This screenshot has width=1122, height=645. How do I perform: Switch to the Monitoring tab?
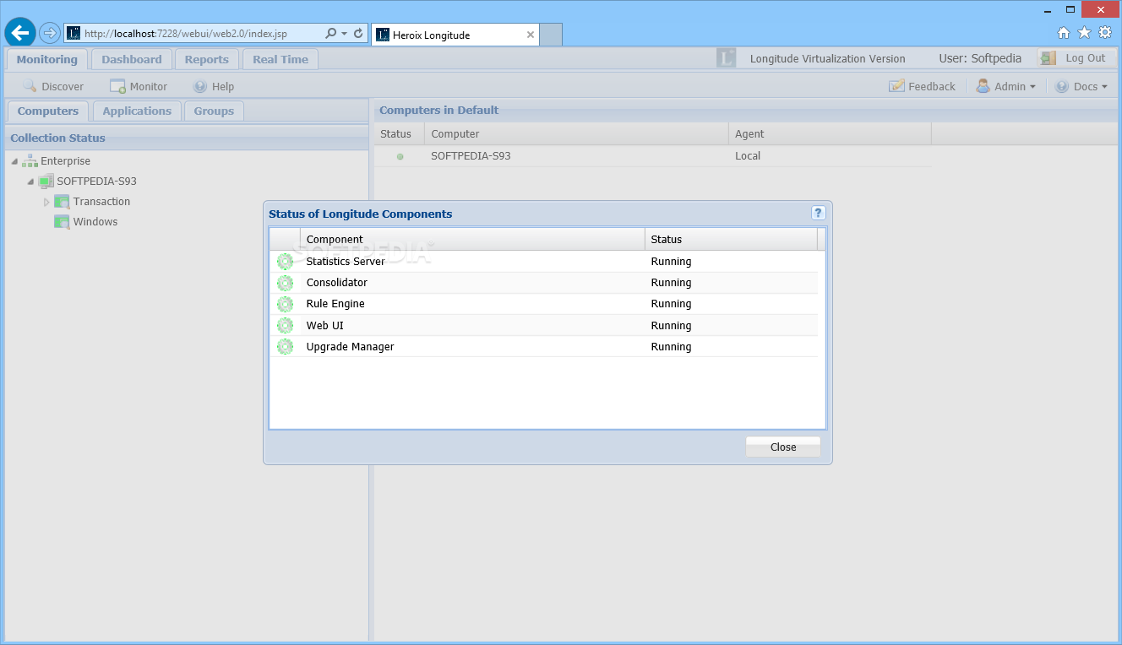[x=46, y=59]
